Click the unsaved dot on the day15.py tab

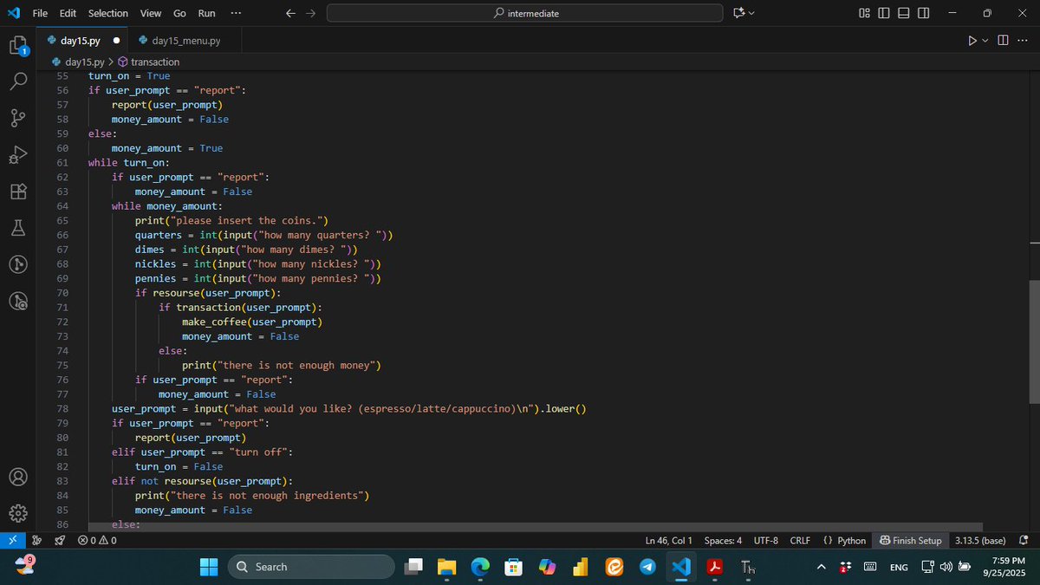[116, 40]
